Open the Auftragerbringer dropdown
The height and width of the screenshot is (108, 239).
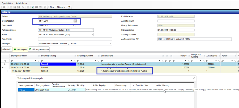[92, 30]
